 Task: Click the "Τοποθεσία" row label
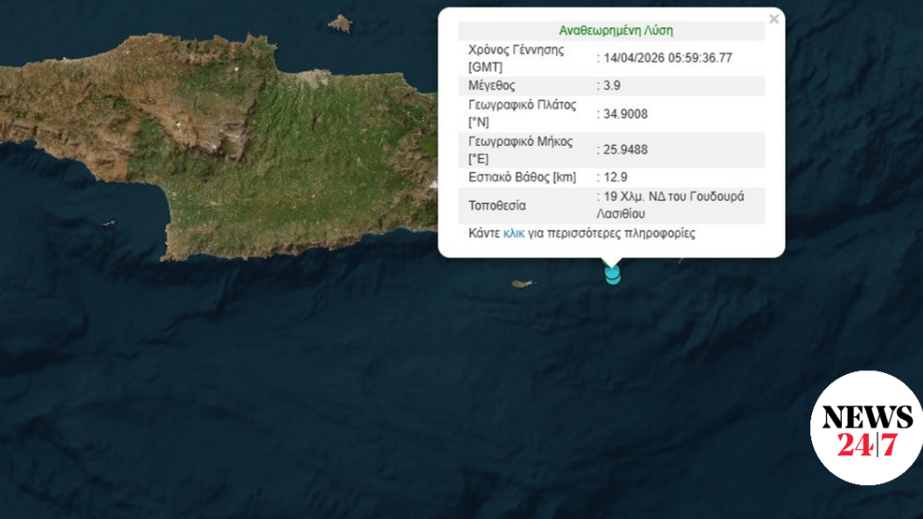pos(497,206)
